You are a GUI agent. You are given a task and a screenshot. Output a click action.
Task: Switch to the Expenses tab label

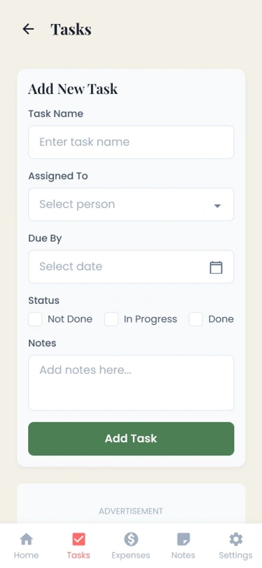point(131,555)
